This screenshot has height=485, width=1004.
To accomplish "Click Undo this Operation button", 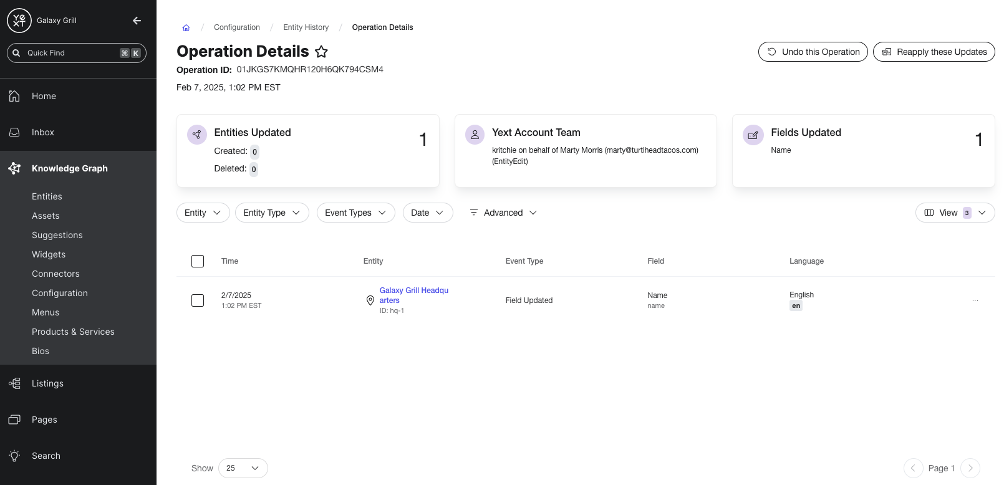I will click(813, 52).
